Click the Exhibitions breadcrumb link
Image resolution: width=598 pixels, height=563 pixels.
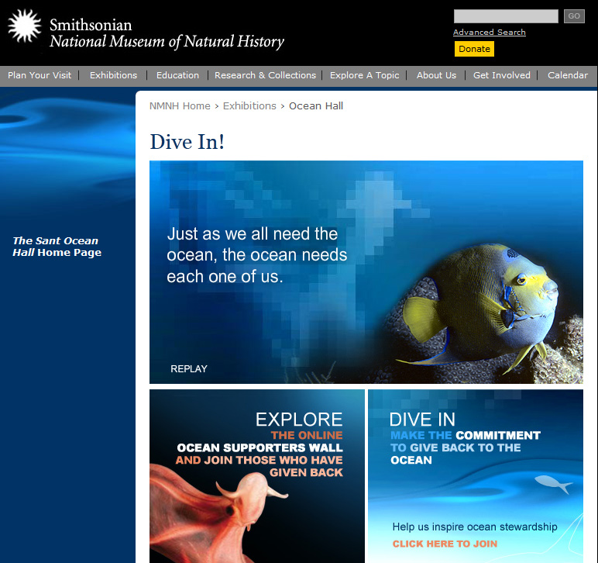tap(249, 106)
